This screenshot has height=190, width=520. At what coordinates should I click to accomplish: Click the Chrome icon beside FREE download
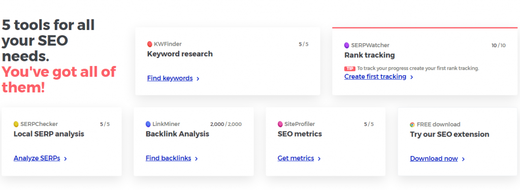412,124
